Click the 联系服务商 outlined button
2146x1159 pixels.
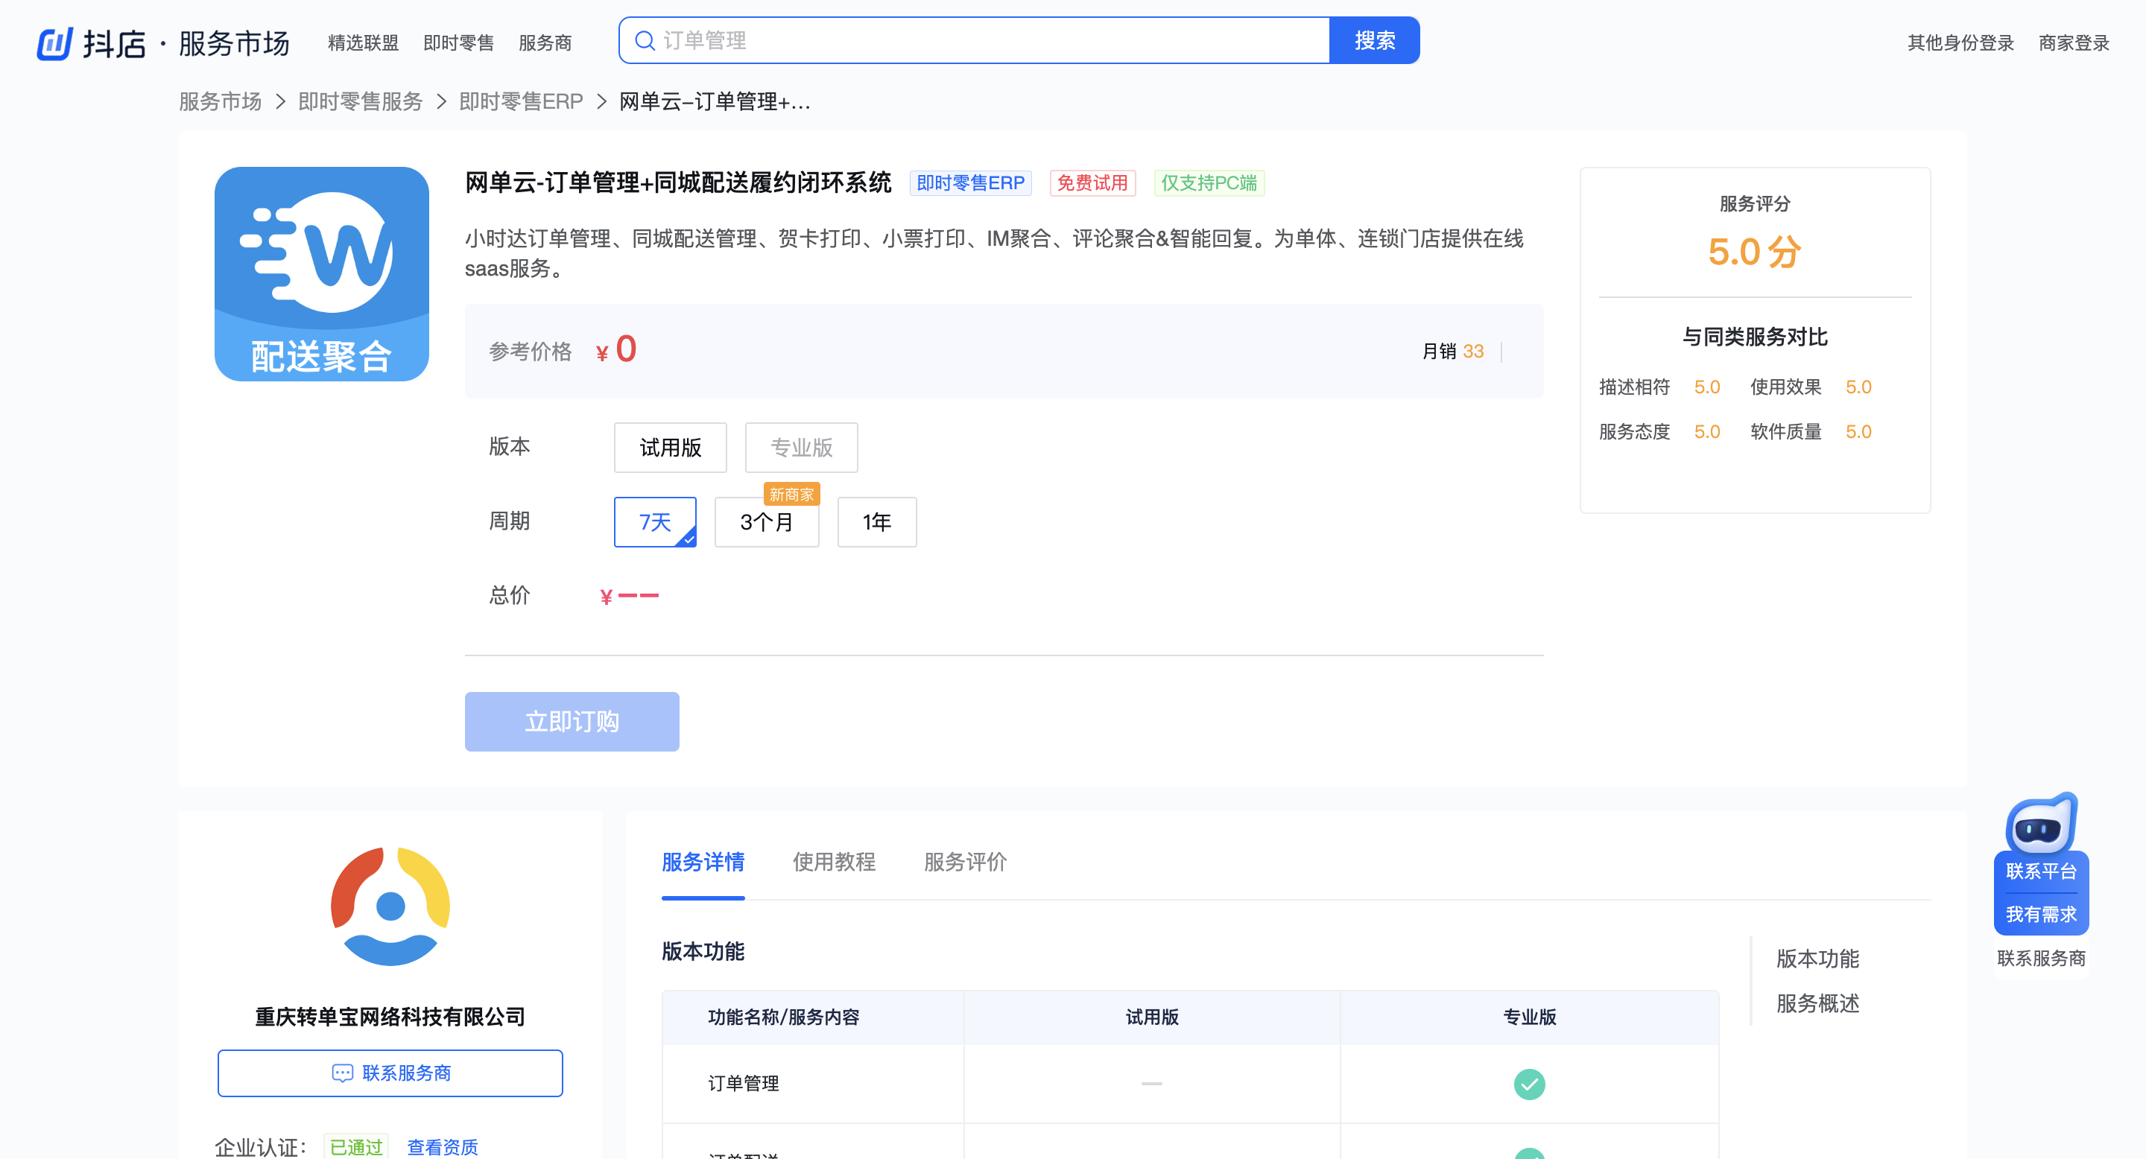(390, 1073)
